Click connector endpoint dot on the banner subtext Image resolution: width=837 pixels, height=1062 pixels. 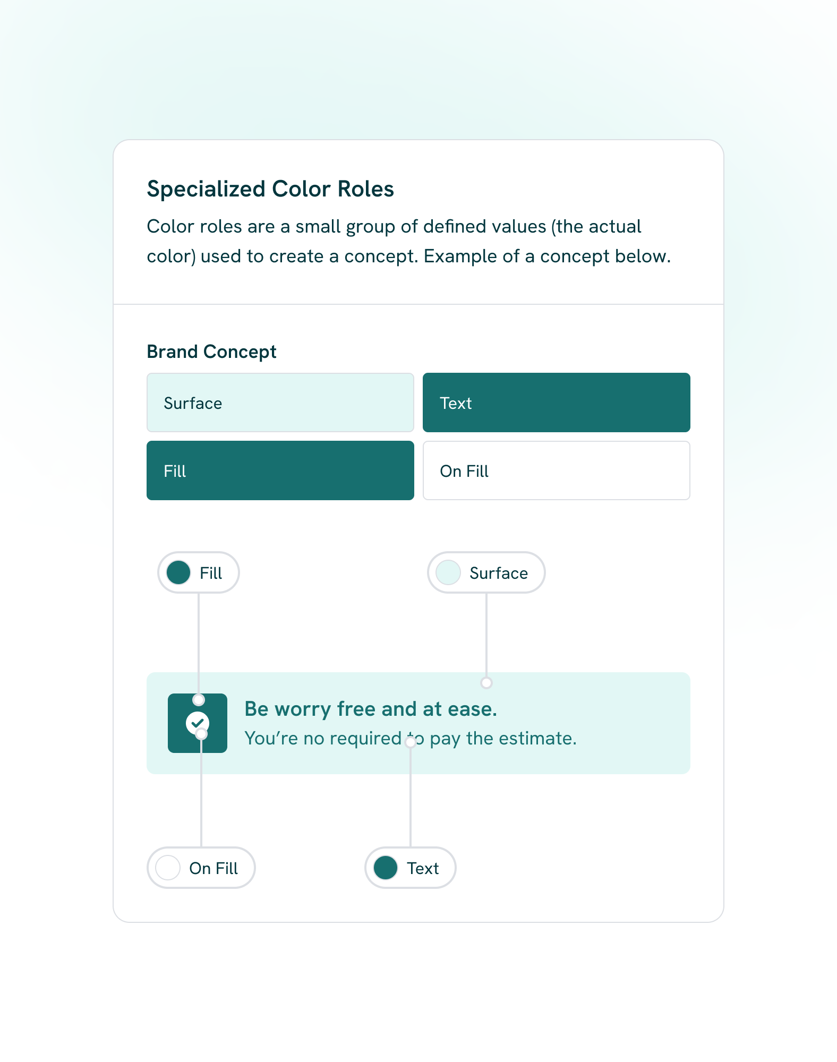click(x=411, y=742)
